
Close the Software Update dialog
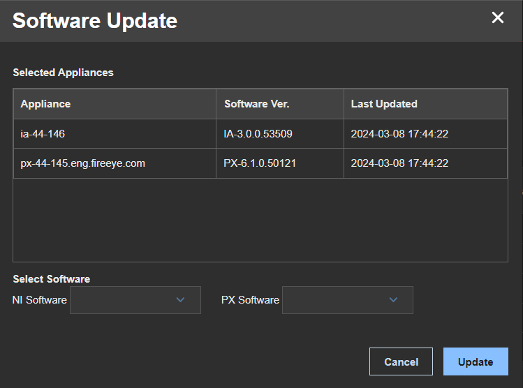click(497, 17)
